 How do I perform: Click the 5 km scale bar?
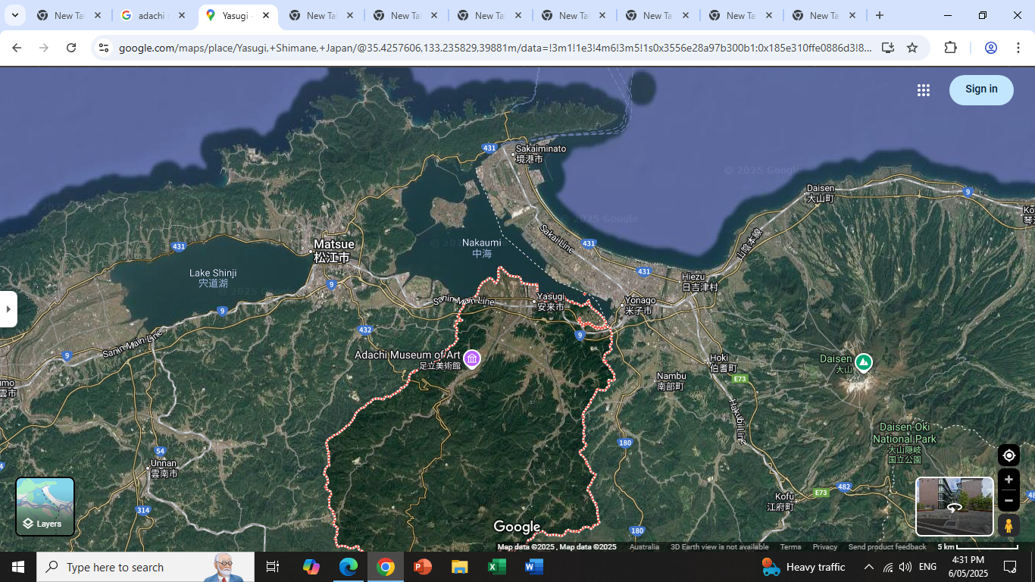977,546
